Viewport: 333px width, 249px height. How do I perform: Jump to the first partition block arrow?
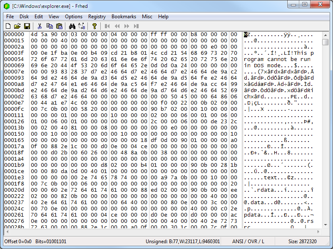pos(107,26)
